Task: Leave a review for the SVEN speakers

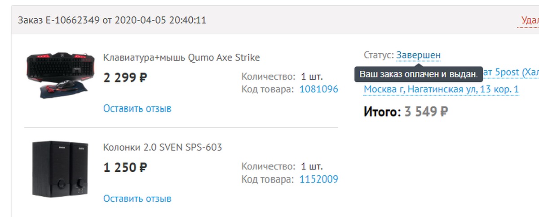Action: point(137,198)
